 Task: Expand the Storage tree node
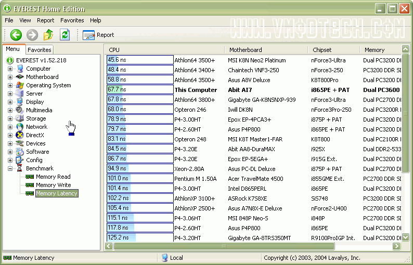pos(10,118)
